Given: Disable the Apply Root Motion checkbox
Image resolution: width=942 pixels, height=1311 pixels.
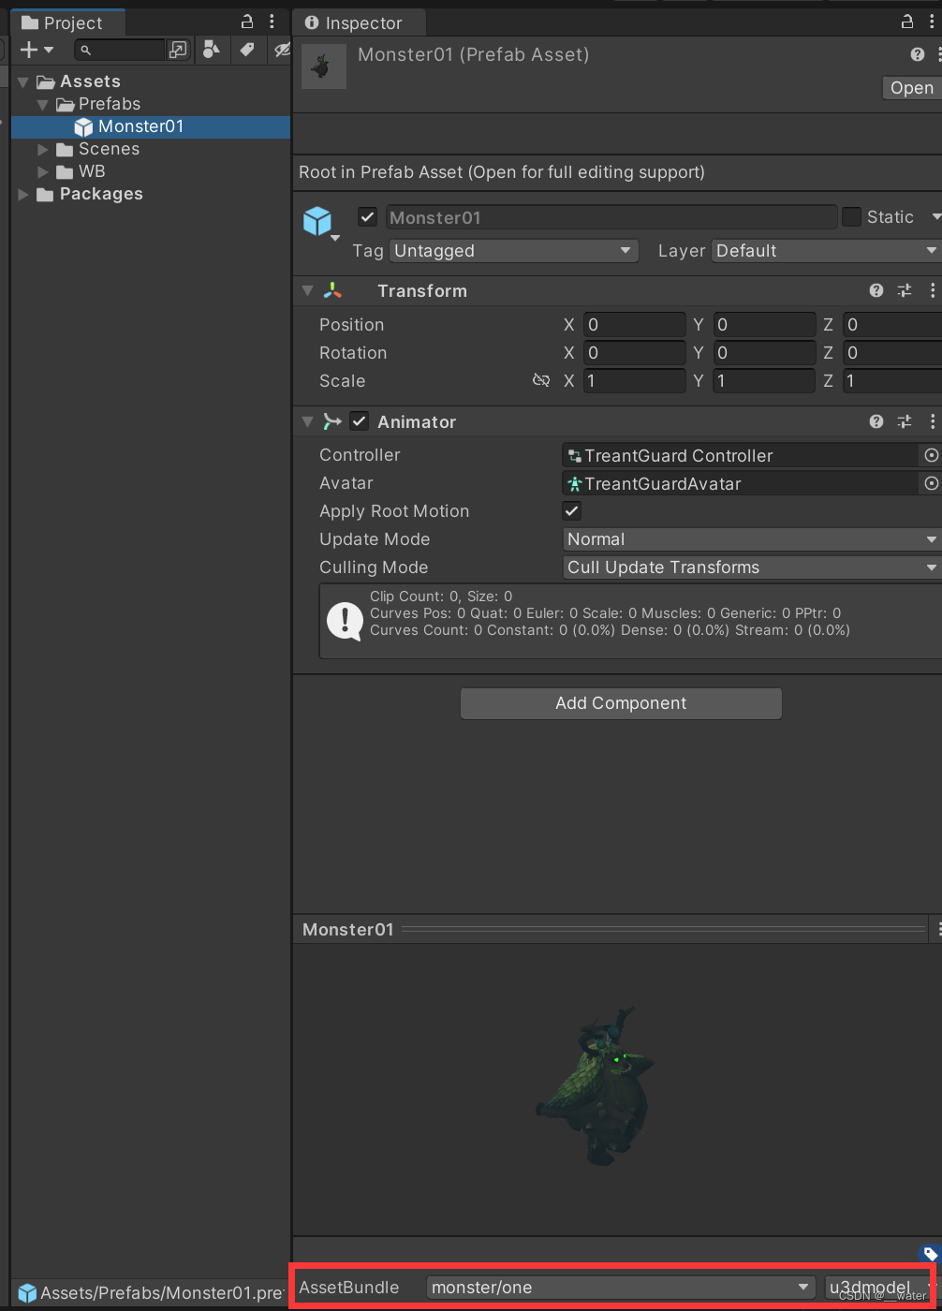Looking at the screenshot, I should (571, 511).
